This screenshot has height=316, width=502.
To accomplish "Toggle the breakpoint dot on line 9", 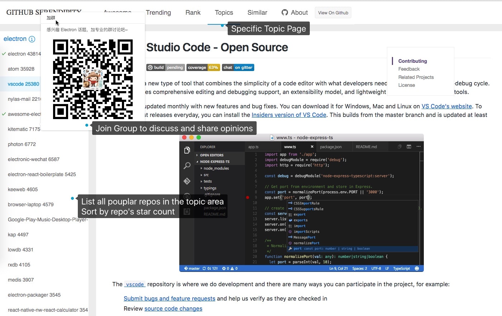I will click(248, 198).
